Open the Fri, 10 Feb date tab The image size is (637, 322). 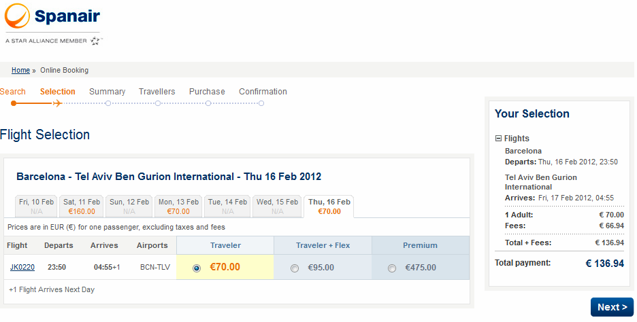[x=36, y=207]
